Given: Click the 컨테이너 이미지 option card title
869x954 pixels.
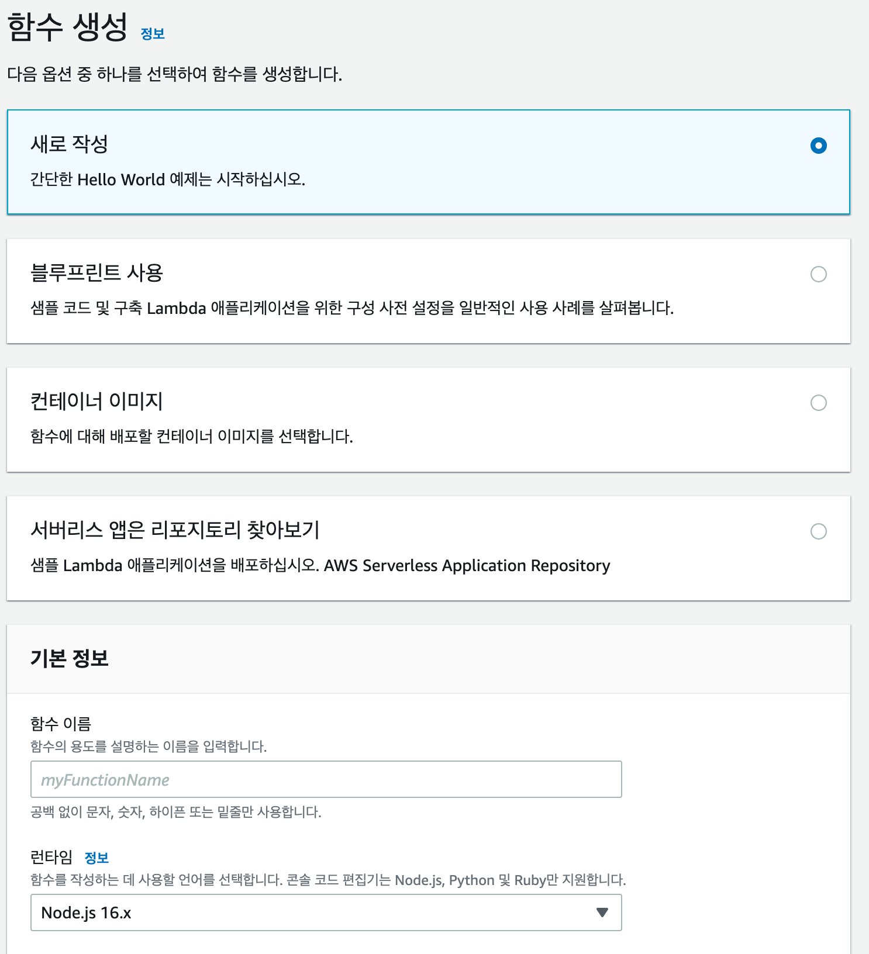Looking at the screenshot, I should coord(96,401).
